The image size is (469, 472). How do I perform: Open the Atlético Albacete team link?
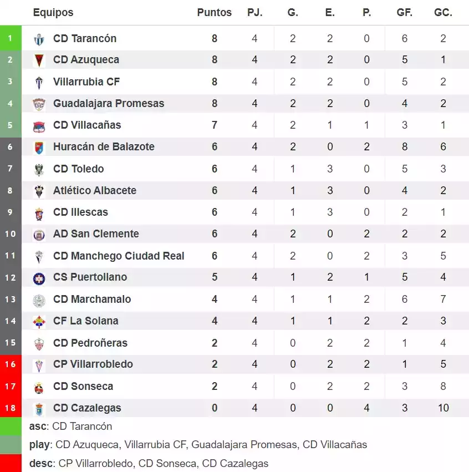click(94, 190)
